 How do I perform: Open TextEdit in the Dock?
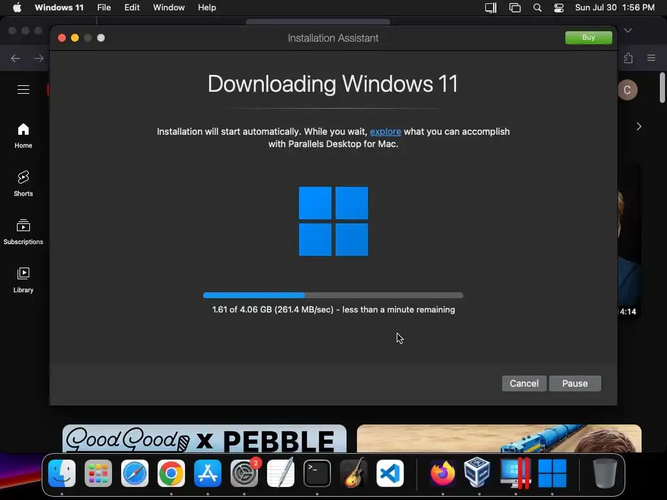pos(281,473)
